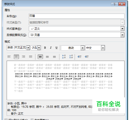Set double line spacing
The height and width of the screenshot is (120, 132).
(x=54, y=57)
